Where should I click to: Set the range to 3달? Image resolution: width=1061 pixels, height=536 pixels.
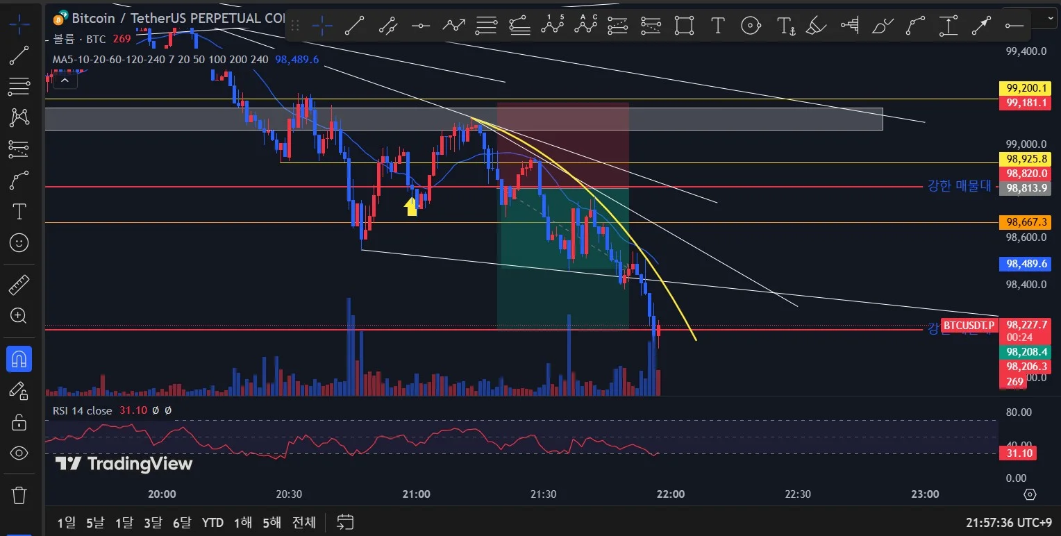coord(153,522)
